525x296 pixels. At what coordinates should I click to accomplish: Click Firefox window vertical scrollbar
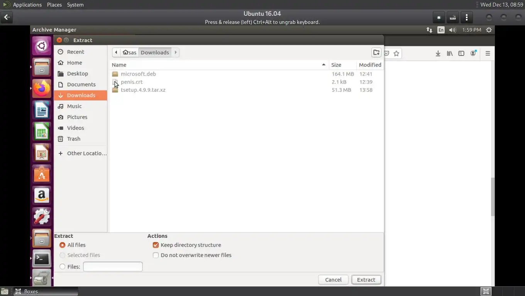493,197
